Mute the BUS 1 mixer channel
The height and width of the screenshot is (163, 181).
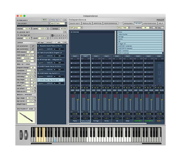tap(161, 90)
